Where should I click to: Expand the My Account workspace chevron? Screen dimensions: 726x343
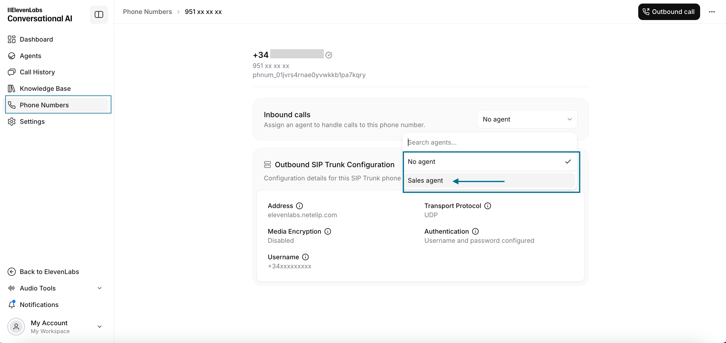[x=99, y=327]
